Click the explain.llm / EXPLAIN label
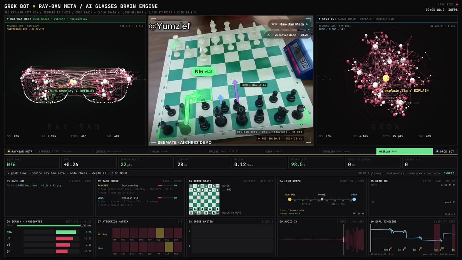Image resolution: width=462 pixels, height=260 pixels. (x=407, y=91)
